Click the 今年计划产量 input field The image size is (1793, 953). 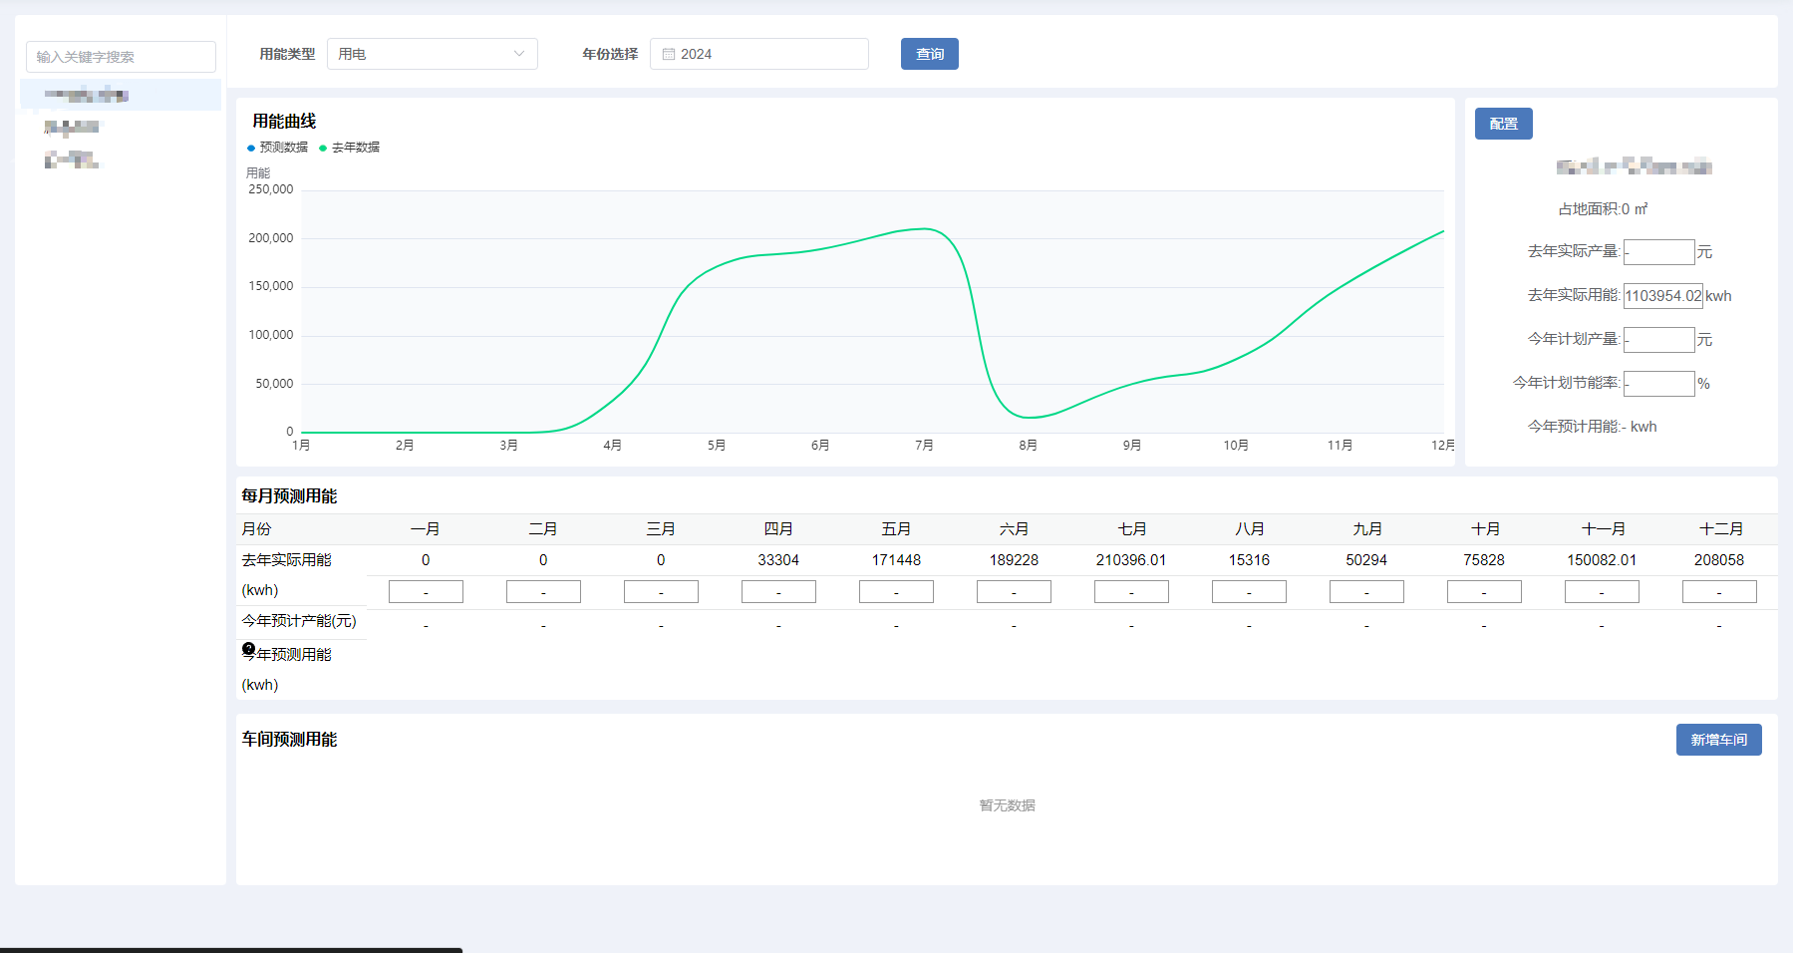pyautogui.click(x=1659, y=340)
